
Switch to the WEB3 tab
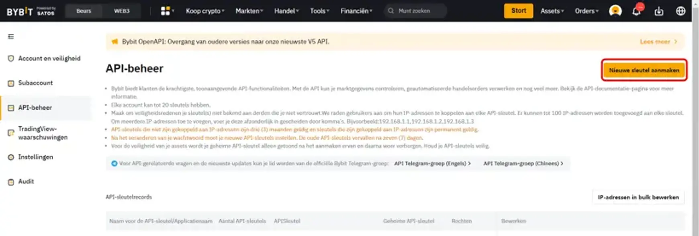click(x=121, y=11)
